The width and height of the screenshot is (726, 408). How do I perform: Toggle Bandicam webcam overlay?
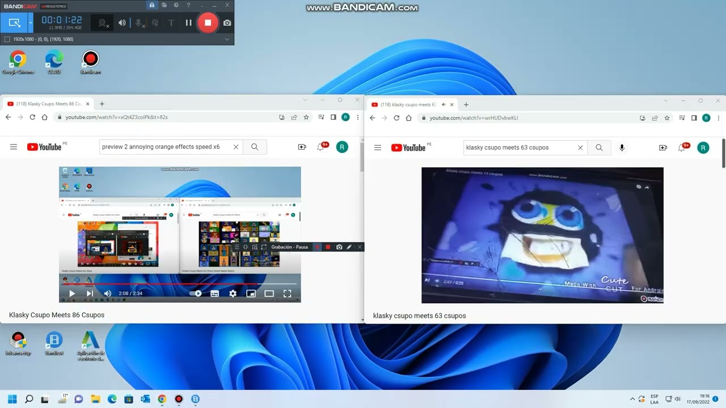click(x=103, y=23)
